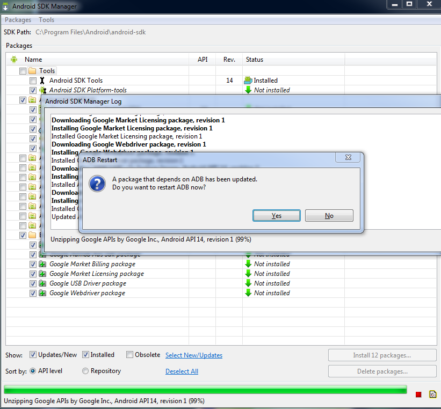This screenshot has width=441, height=409.
Task: Click the Rev. column header
Action: coord(229,60)
